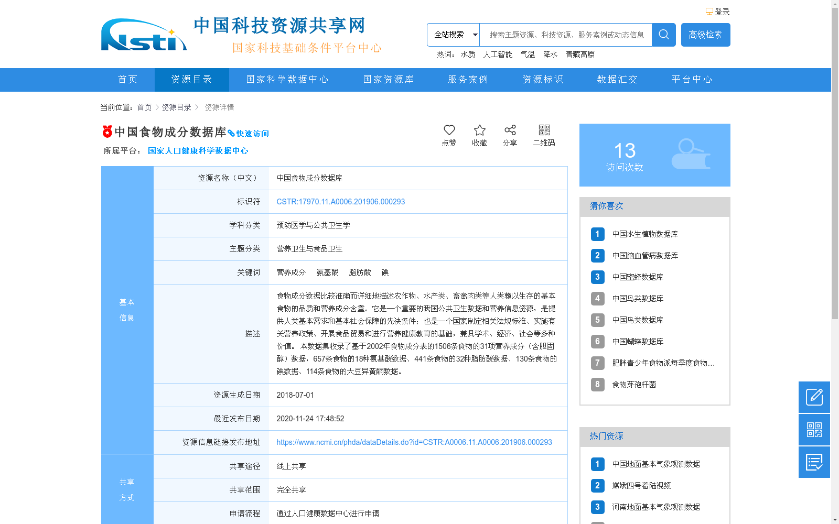This screenshot has width=839, height=524.
Task: Click the magnifier search button
Action: point(664,35)
